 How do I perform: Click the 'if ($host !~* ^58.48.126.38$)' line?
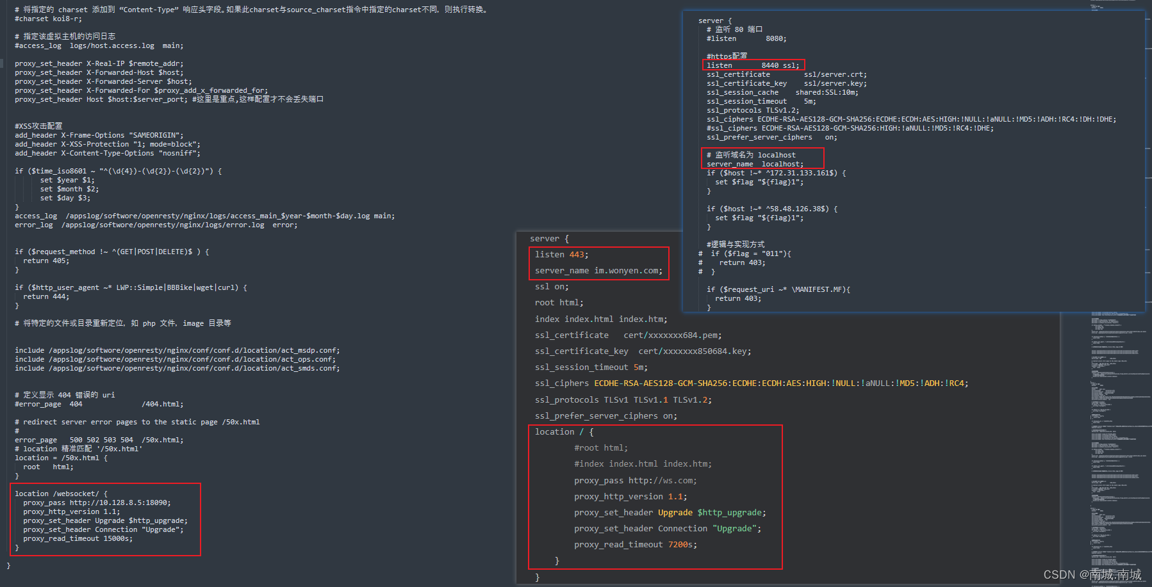(x=772, y=209)
